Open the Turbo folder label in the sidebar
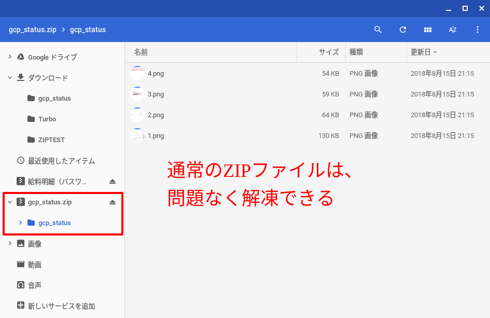 point(47,119)
